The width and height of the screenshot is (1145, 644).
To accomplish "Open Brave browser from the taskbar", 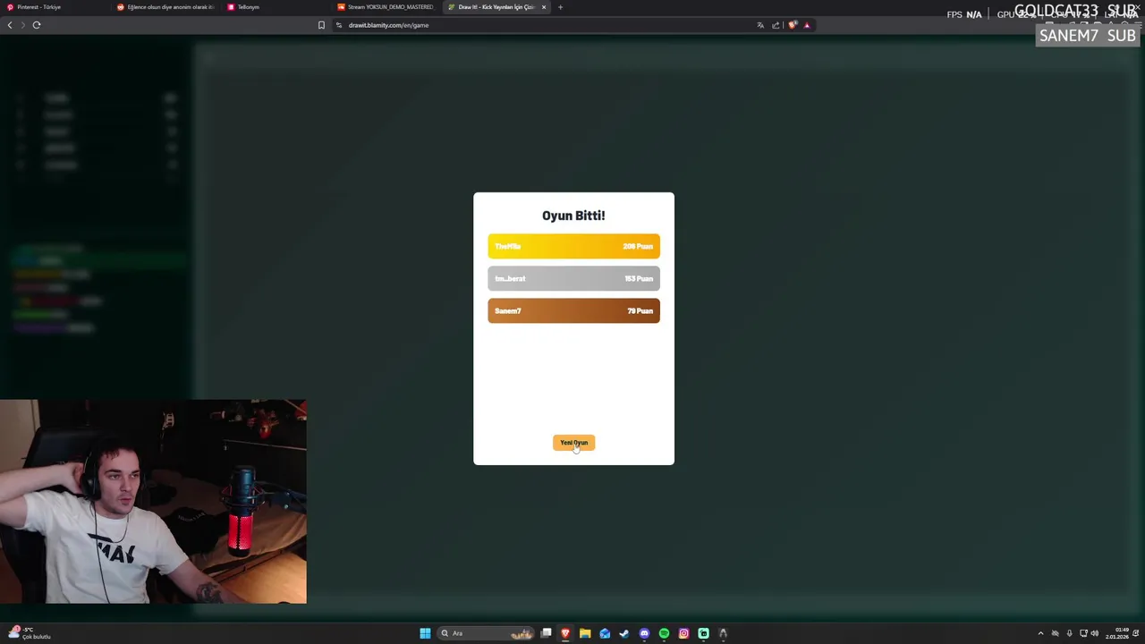I will (x=565, y=633).
